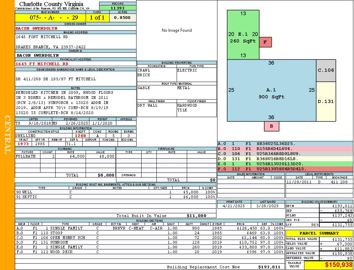Click the DEP value $55,768
Viewport: 354px width, 270px height.
coord(344,211)
